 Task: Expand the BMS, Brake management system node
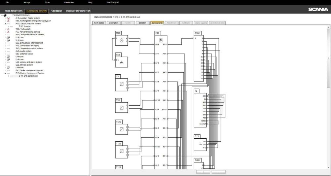(x=5, y=70)
